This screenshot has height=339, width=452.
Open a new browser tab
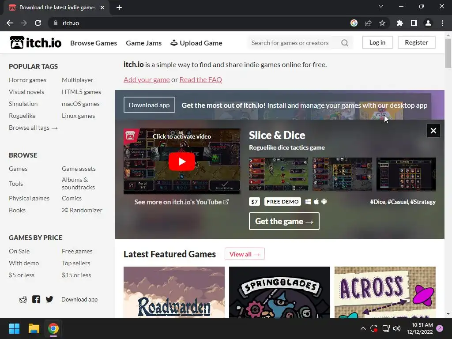[x=119, y=8]
